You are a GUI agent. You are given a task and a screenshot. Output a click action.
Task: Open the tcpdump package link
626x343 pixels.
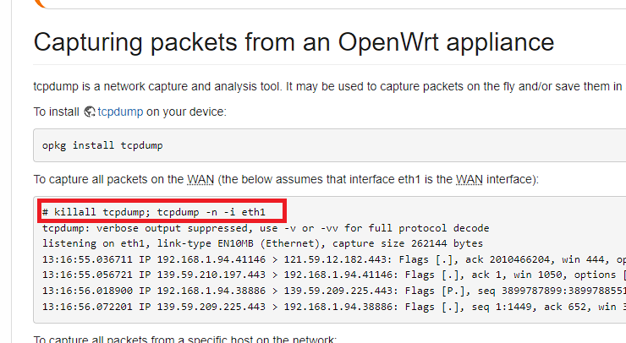[120, 112]
